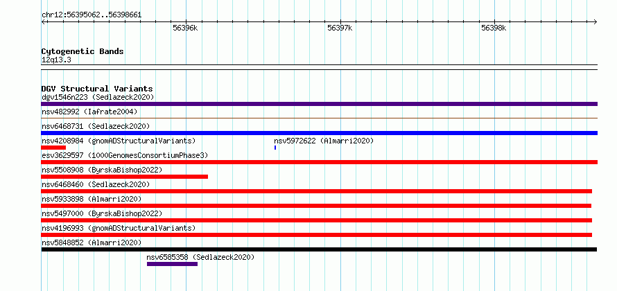Viewport: 617px width, 291px height.
Task: Click the chr12:56395062..56398661 region label
Action: 92,15
